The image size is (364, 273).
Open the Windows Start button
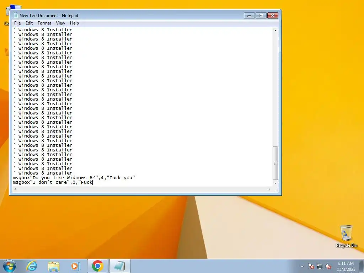[x=10, y=266]
